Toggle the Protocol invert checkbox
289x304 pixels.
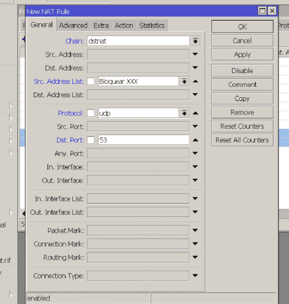coord(90,113)
